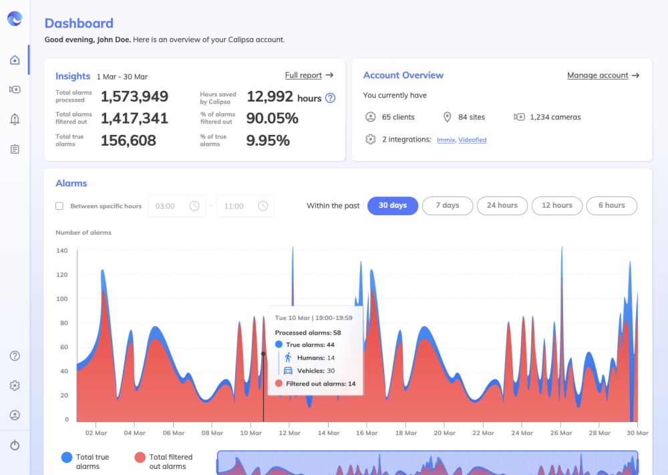
Task: Toggle the Total filtered out alarms legend
Action: 140,458
